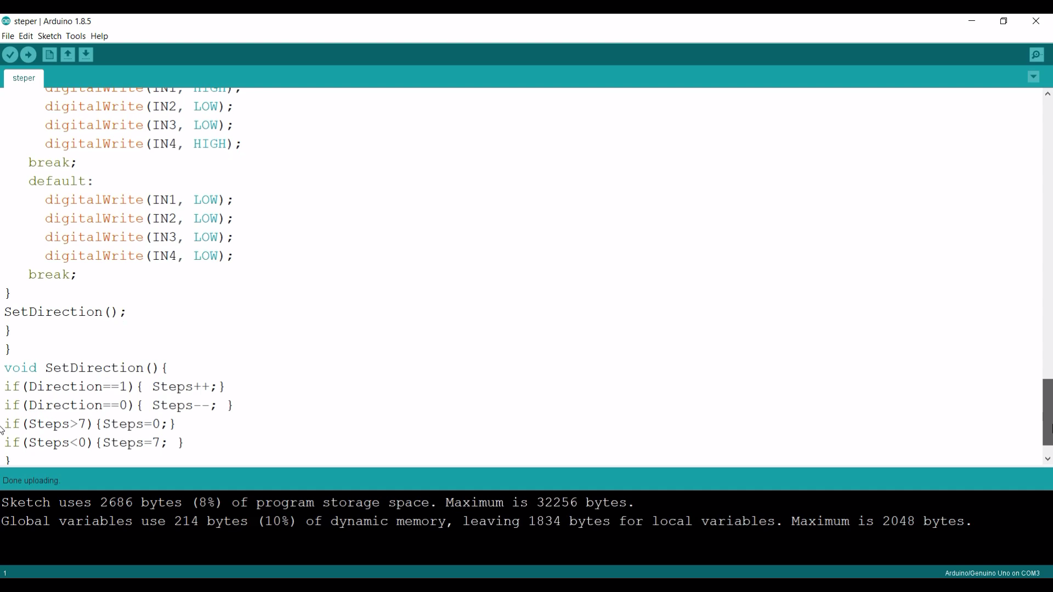This screenshot has width=1053, height=592.
Task: Click the 'SetDirection();' call line
Action: click(x=65, y=312)
